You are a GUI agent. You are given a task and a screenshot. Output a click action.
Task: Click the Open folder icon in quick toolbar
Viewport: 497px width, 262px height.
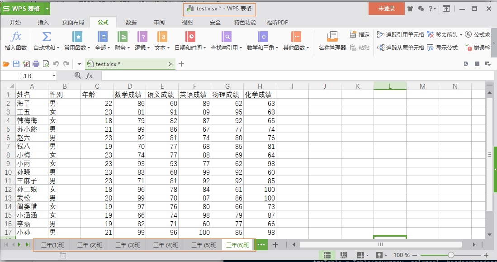click(6, 64)
